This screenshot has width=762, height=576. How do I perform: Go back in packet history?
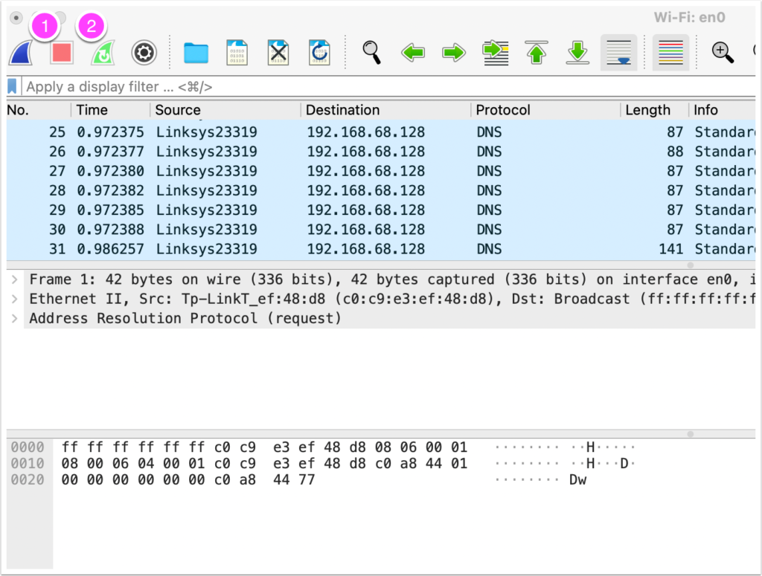[x=412, y=53]
